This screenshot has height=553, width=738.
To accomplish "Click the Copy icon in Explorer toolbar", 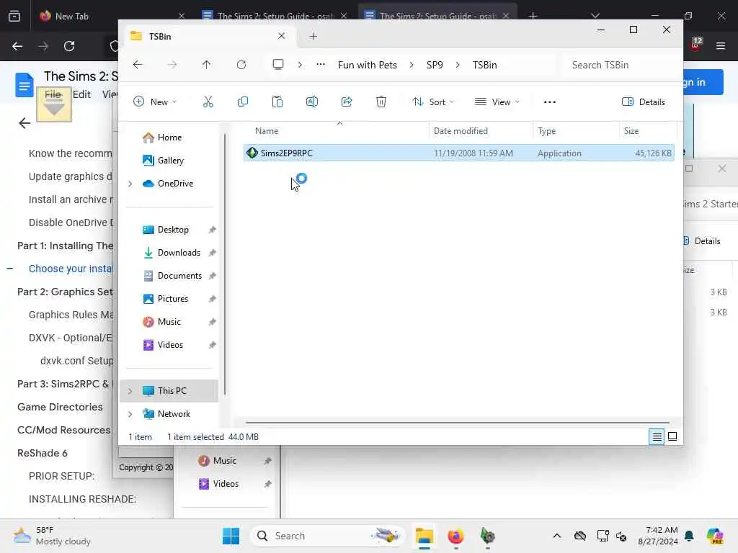I will coord(243,102).
